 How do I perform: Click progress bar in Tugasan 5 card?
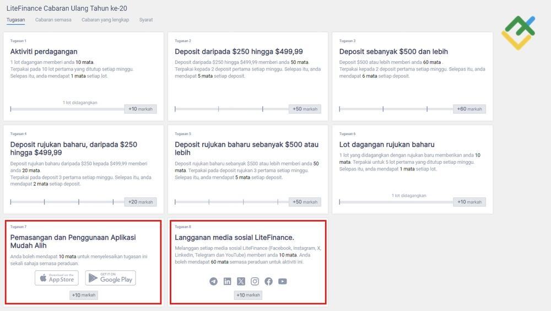[231, 202]
